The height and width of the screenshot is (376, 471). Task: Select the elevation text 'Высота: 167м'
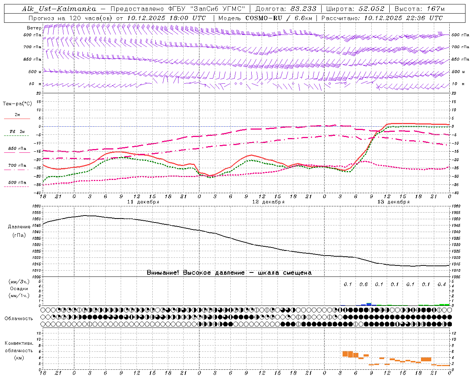[419, 9]
